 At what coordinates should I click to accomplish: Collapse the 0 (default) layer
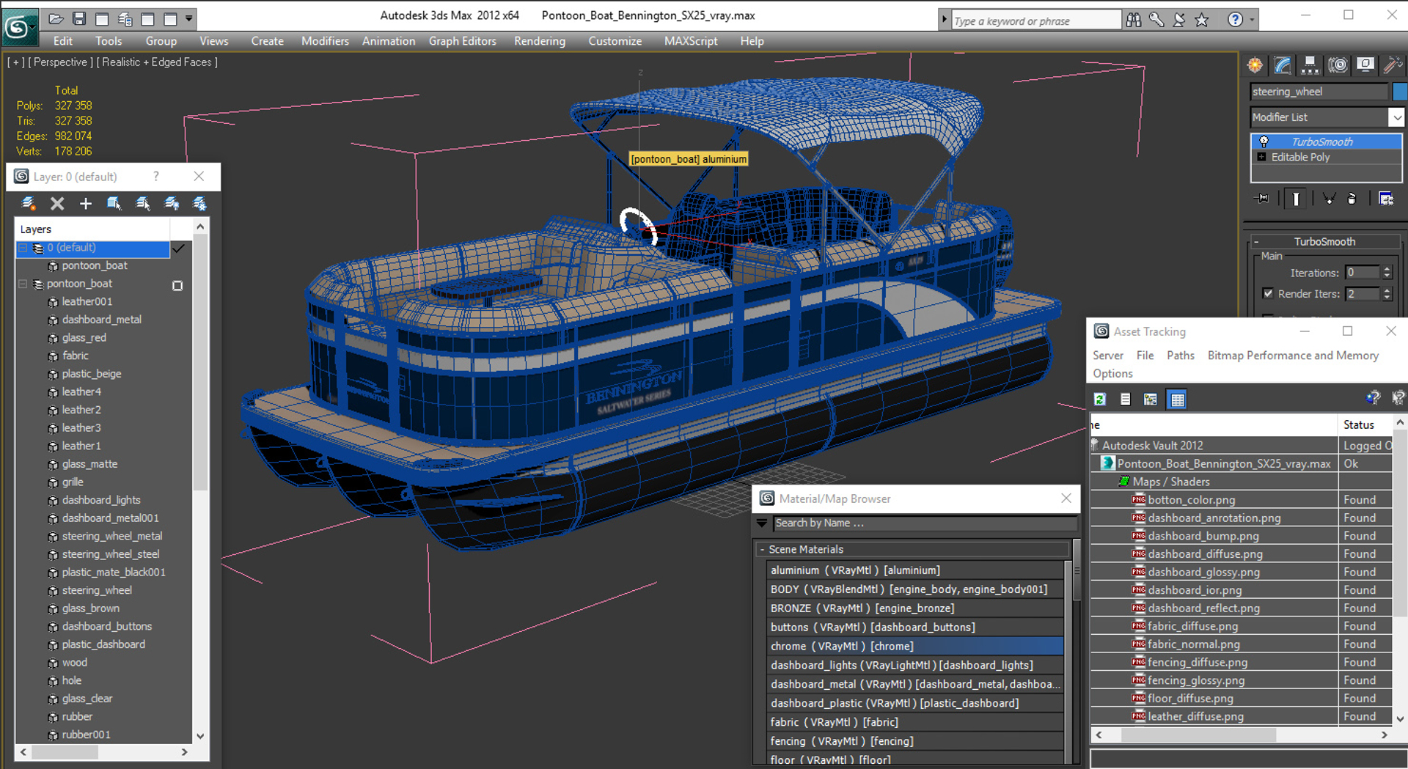pos(23,248)
